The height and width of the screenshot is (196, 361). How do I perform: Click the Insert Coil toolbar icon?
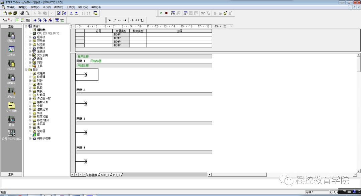(137, 20)
